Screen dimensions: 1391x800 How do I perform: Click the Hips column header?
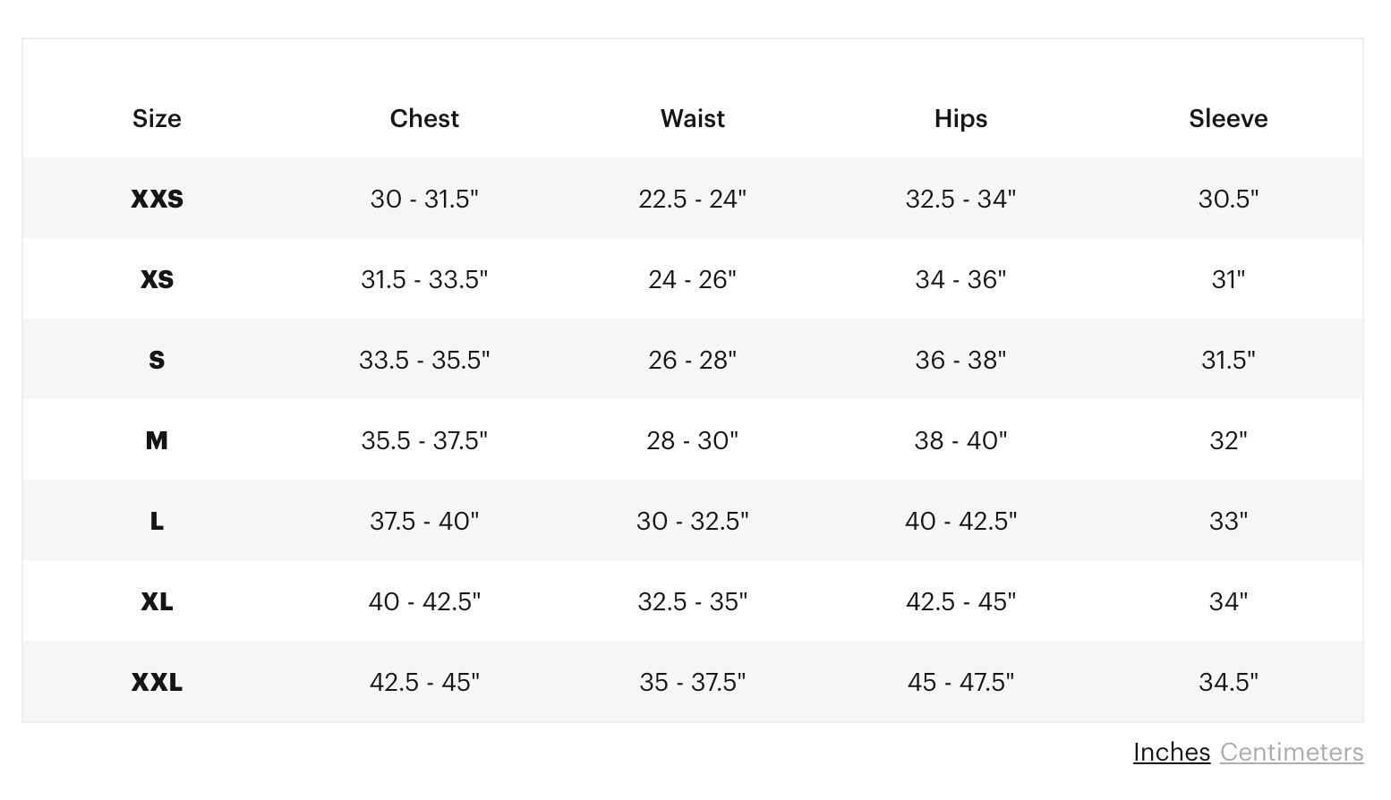[960, 119]
